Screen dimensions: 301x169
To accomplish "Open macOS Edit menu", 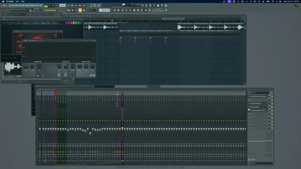I will (17, 1).
